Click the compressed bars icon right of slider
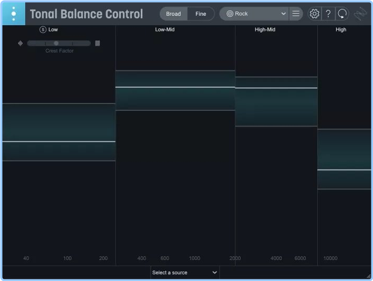This screenshot has width=373, height=281. click(98, 43)
